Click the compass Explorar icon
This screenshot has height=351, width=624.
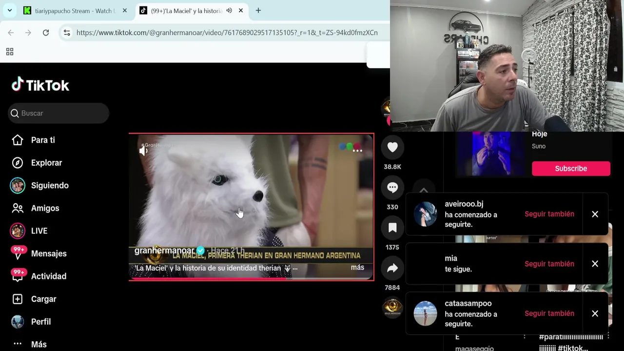click(x=18, y=163)
